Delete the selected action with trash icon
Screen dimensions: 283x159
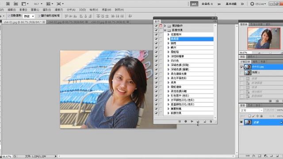[x=211, y=121]
